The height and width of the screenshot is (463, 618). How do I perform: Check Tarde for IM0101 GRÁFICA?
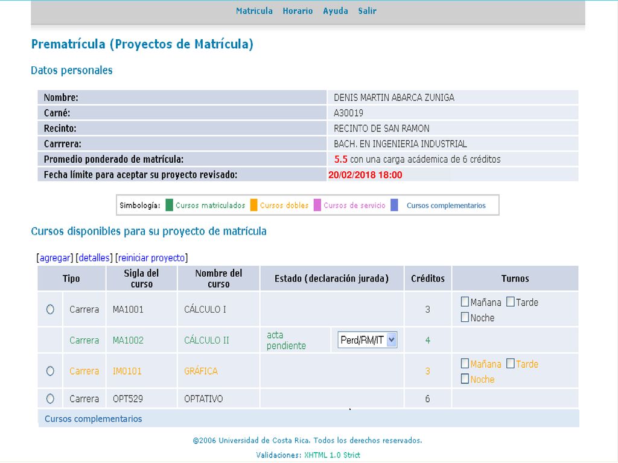511,364
